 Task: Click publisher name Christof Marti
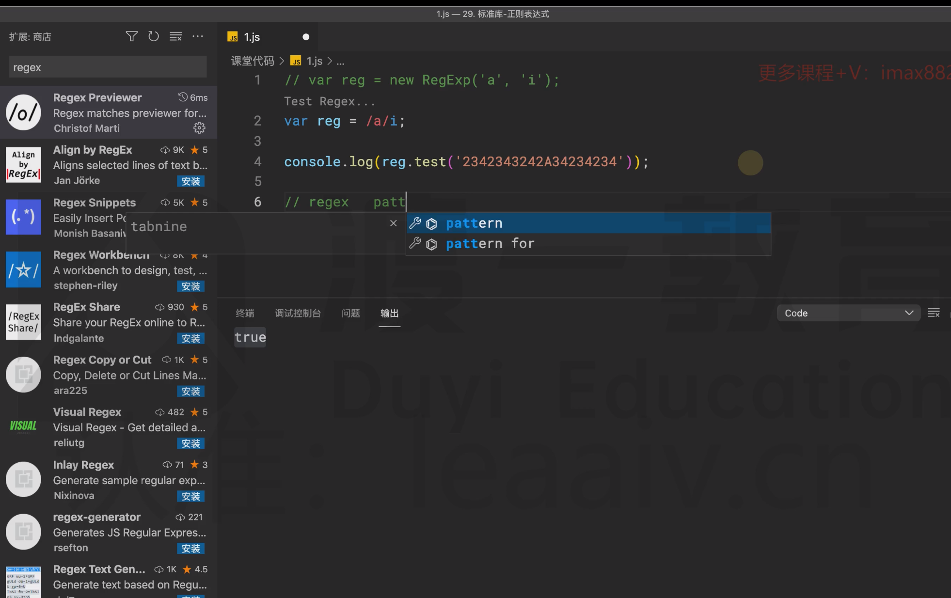87,128
